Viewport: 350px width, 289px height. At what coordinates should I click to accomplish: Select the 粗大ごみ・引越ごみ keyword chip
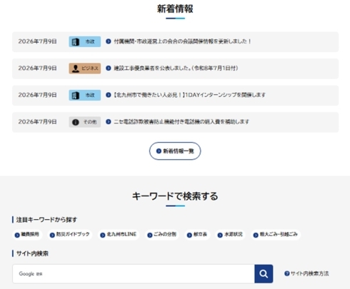click(x=276, y=235)
